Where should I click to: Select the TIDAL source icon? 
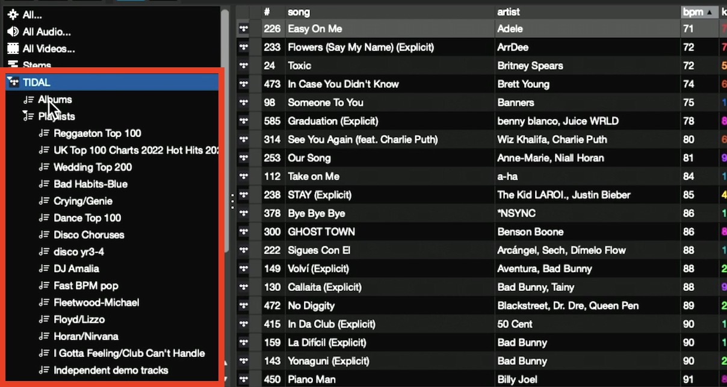(13, 82)
